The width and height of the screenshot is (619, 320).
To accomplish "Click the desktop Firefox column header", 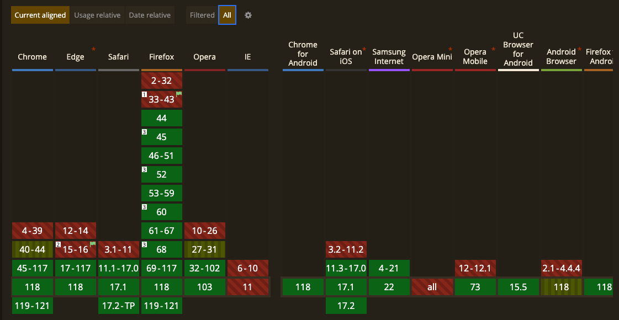I will [x=161, y=57].
